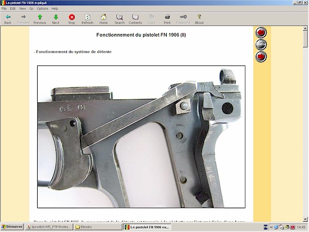Screen dimensions: 309x232
Task: Click the Password key icon
Action: click(183, 17)
